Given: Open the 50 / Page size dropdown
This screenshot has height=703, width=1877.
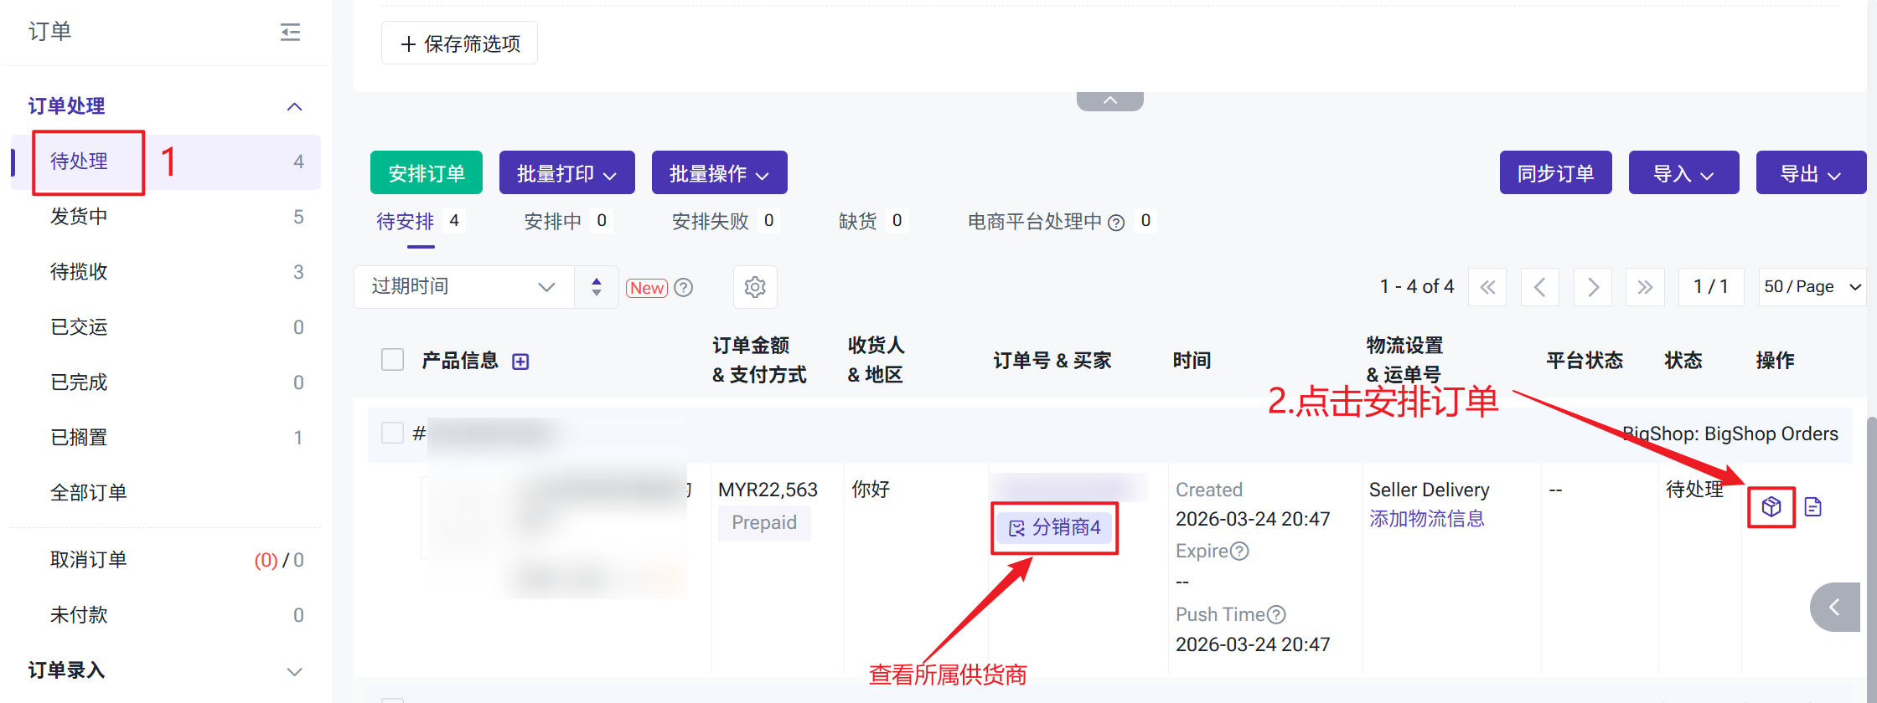Looking at the screenshot, I should pos(1812,287).
